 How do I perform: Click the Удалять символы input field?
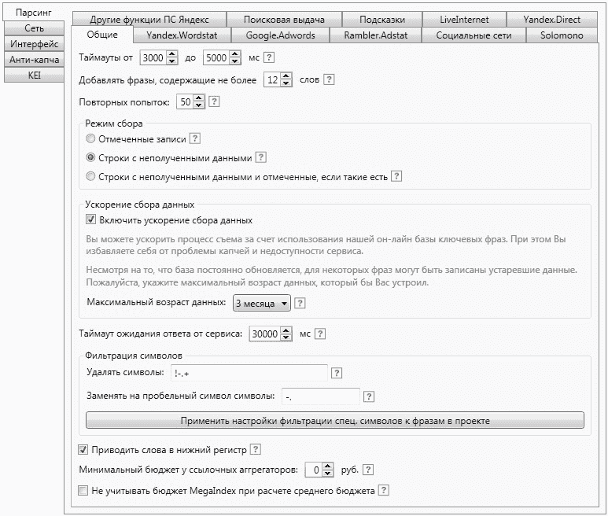[x=249, y=373]
